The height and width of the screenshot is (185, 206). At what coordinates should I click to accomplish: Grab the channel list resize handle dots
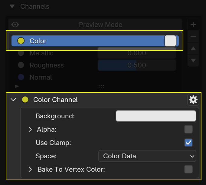pyautogui.click(x=101, y=86)
